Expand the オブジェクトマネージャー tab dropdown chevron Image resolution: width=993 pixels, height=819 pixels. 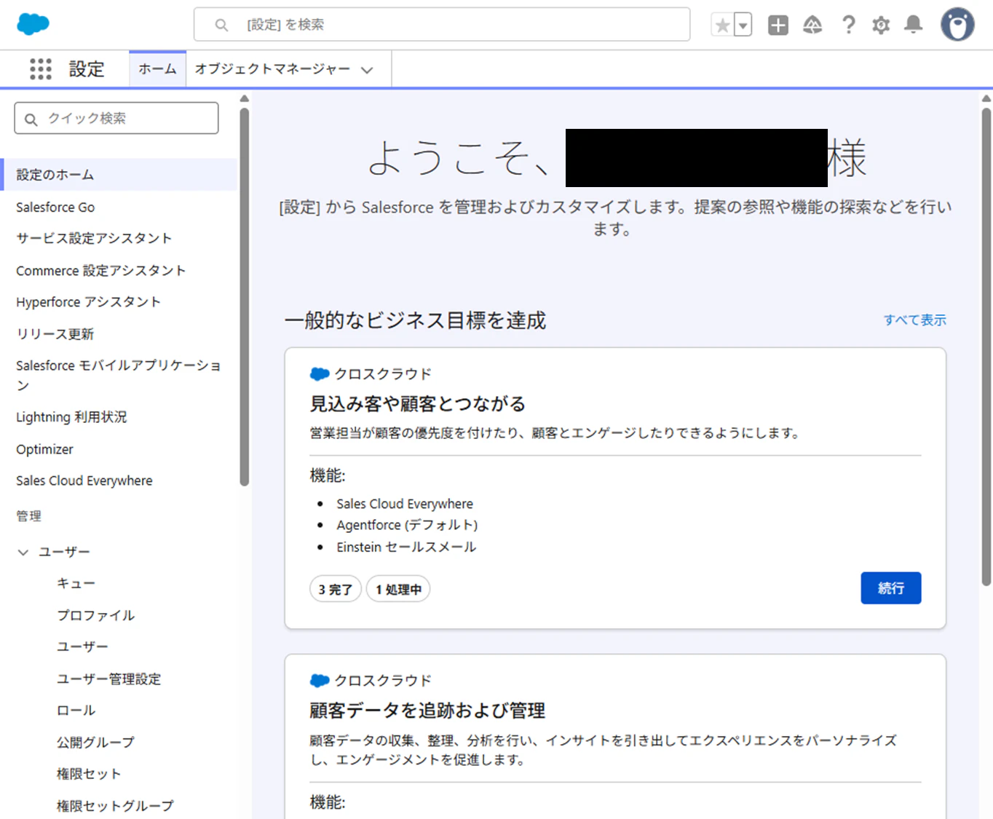367,70
